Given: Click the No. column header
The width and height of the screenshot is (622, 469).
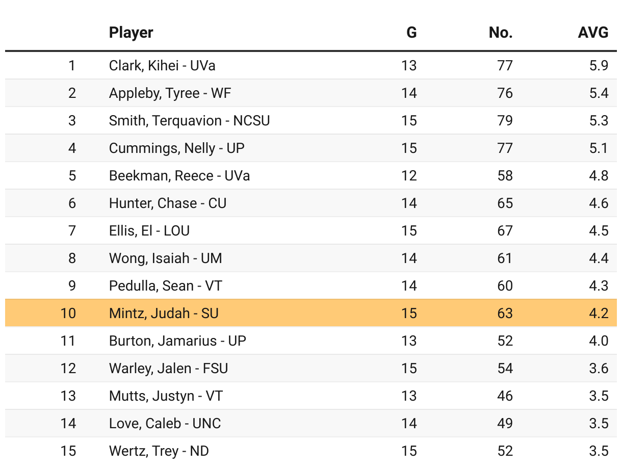Looking at the screenshot, I should tap(500, 33).
